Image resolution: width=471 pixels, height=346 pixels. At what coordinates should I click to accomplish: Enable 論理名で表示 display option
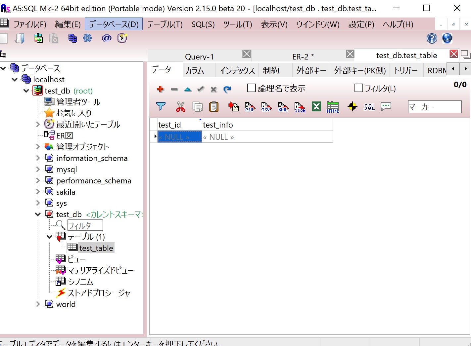[251, 88]
